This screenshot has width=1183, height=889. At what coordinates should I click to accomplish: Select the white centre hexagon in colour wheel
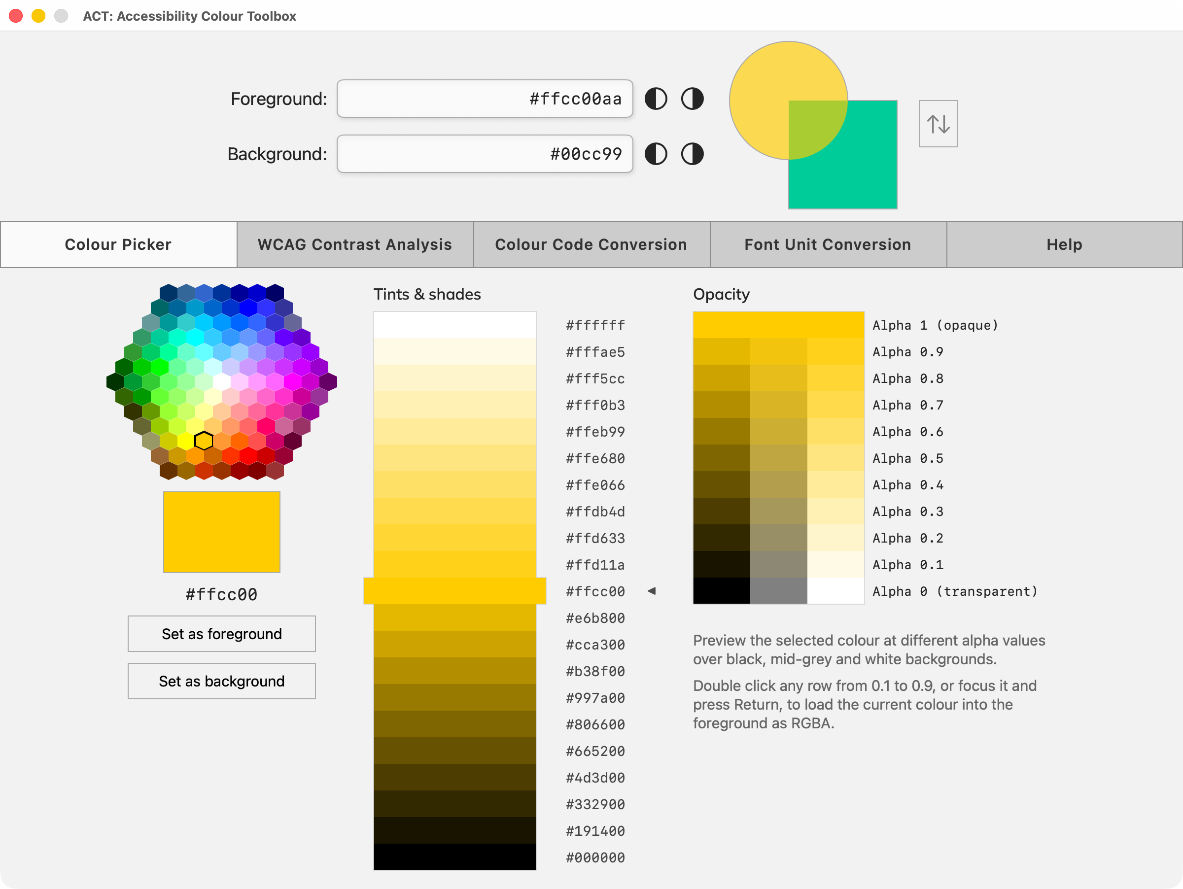(x=221, y=382)
